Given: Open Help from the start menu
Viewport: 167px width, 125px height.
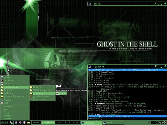Looking at the screenshot, I should click(15, 113).
